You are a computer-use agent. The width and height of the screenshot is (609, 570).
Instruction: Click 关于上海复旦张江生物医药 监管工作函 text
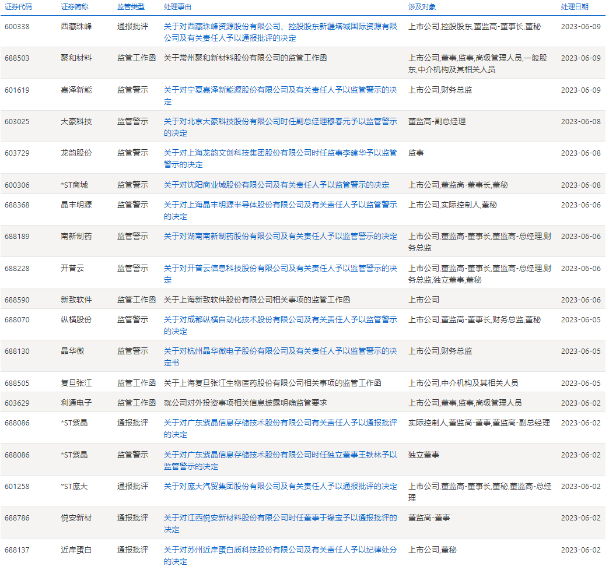[272, 383]
